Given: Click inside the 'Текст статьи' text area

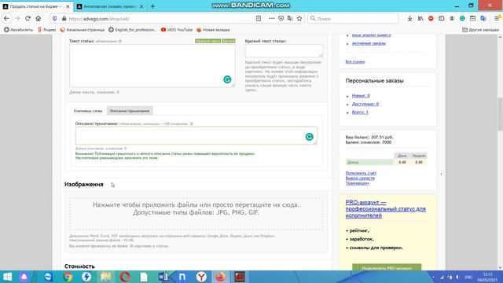Looking at the screenshot, I should (152, 65).
